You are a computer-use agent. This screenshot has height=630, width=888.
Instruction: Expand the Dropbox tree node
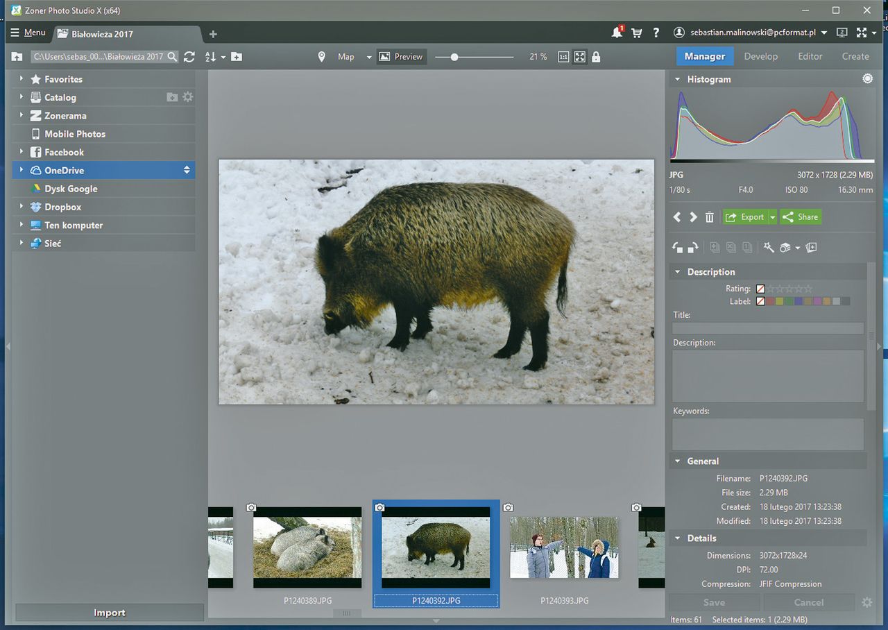click(x=22, y=207)
